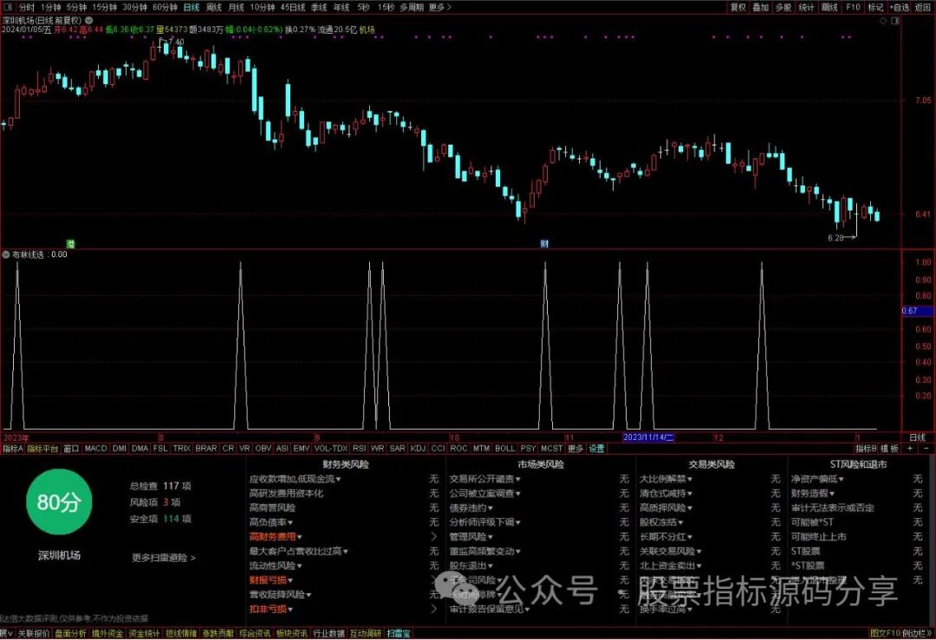Expand 扣非亏损 risk item
This screenshot has width=936, height=640.
(x=271, y=609)
